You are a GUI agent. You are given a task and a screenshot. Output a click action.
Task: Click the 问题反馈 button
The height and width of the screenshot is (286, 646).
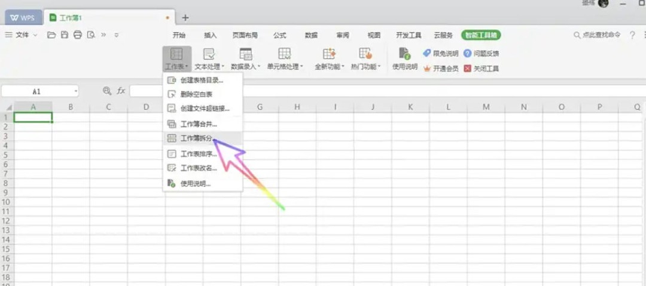pyautogui.click(x=481, y=54)
